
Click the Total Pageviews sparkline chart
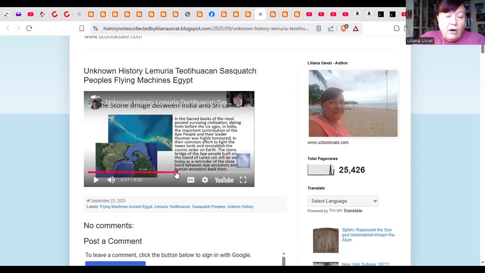coord(321,170)
